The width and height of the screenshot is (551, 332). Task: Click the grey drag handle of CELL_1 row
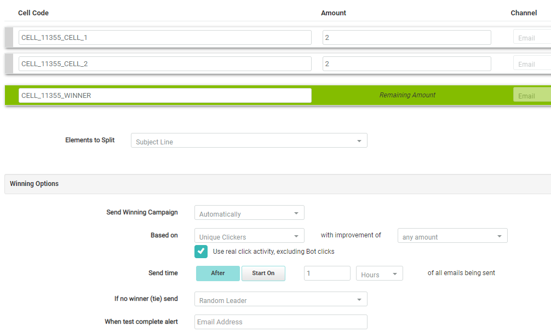[x=9, y=37]
